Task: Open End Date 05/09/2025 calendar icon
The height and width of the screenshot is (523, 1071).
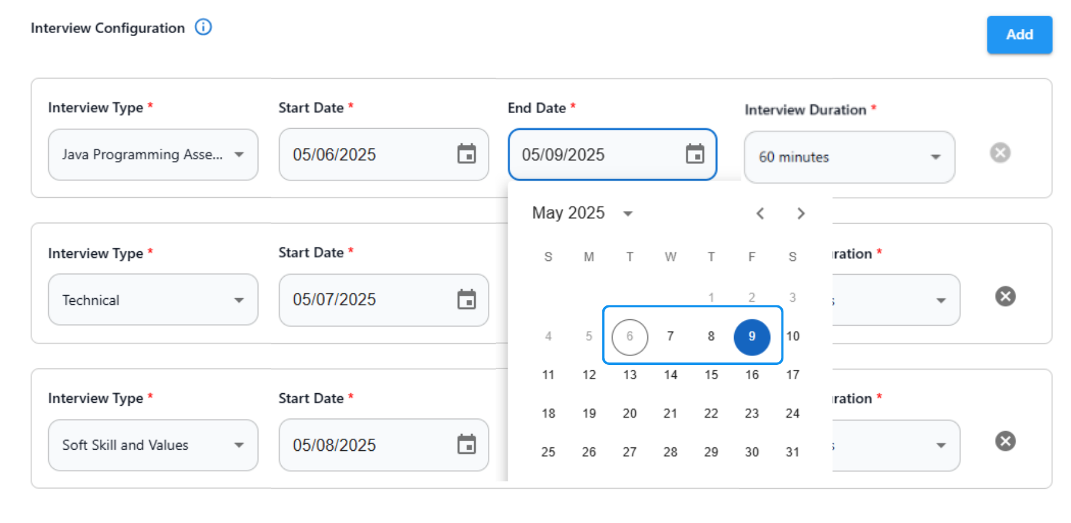Action: click(695, 154)
